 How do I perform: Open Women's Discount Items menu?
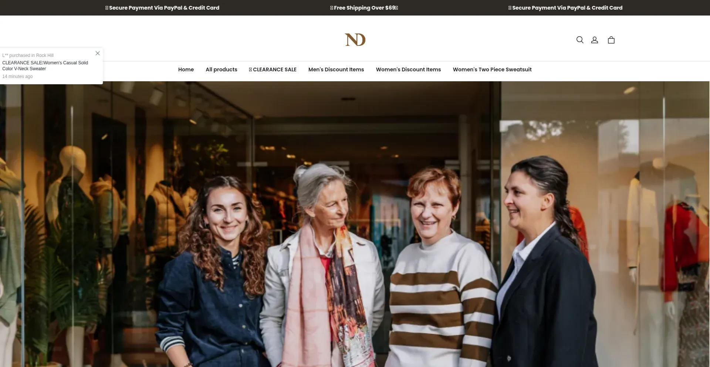point(408,69)
